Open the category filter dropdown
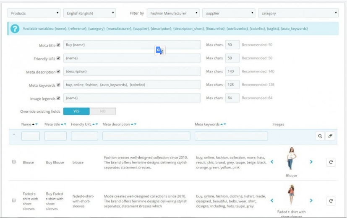 (x=298, y=13)
